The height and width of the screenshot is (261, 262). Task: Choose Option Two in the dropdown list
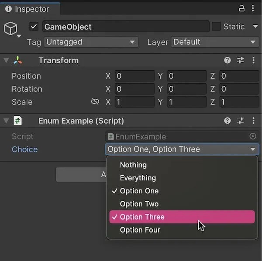click(x=139, y=204)
